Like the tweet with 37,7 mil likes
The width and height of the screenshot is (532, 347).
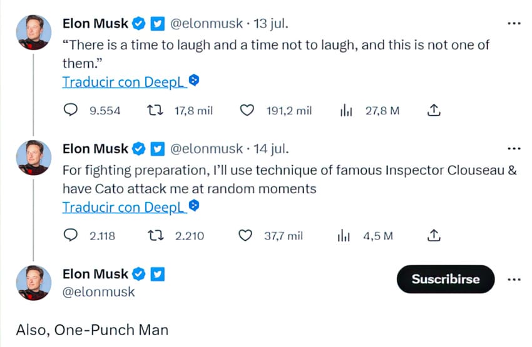pyautogui.click(x=247, y=236)
